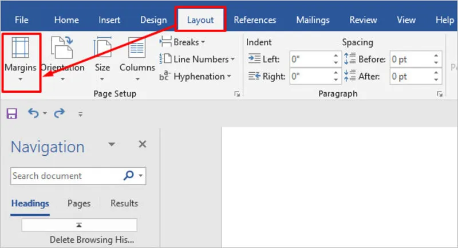Screen dimensions: 458x248
Task: Open the File tab
Action: (22, 20)
